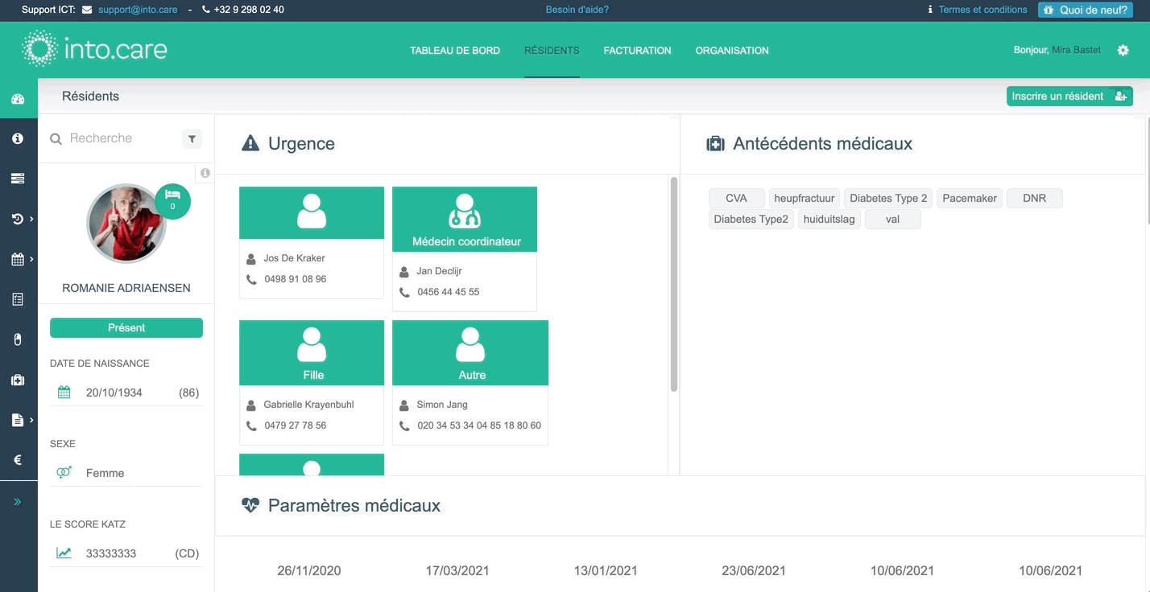Select the CVA tag
The image size is (1150, 592).
tap(737, 198)
